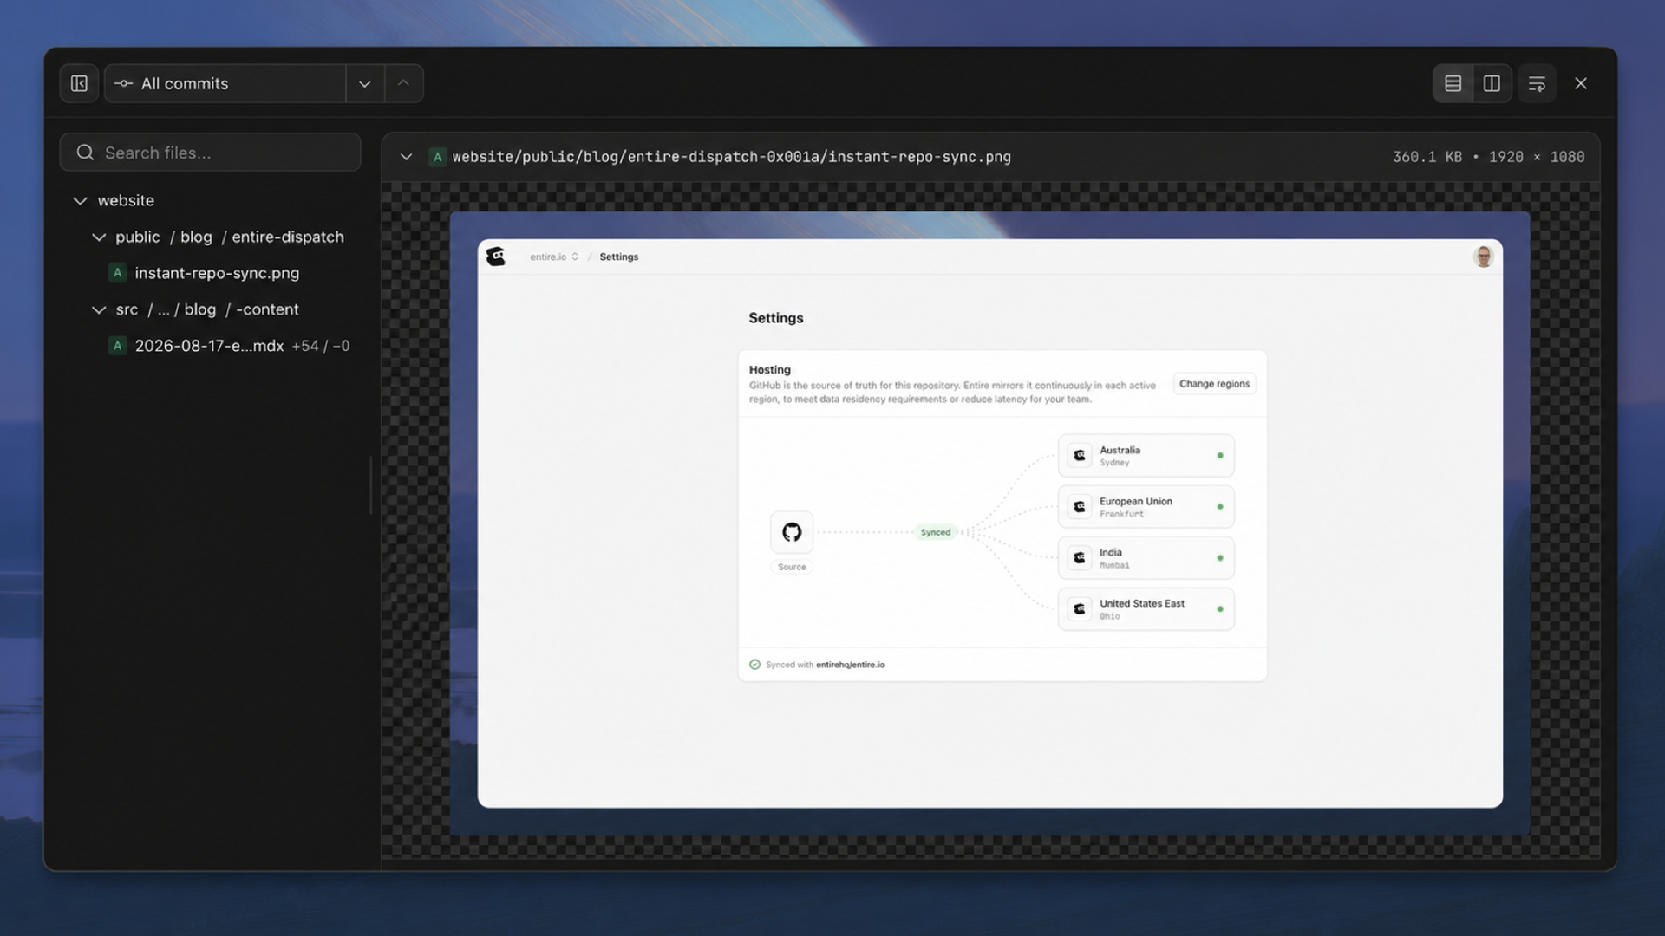
Task: Click the added badge beside the mdx file
Action: 118,346
